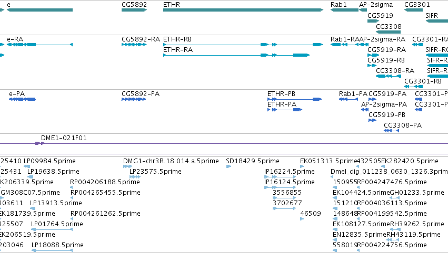
Task: Click the LP23575.5prime EST label
Action: (155, 172)
